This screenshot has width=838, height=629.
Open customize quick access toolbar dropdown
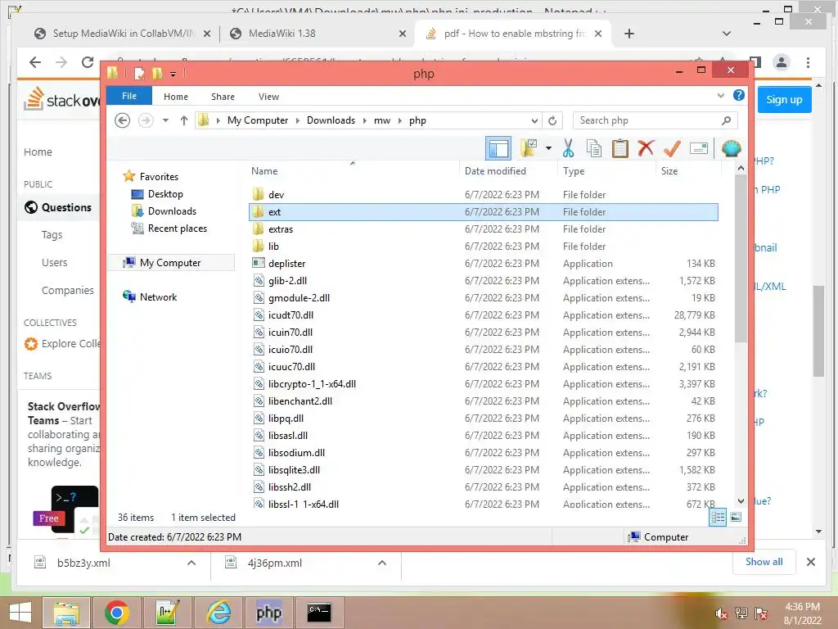(173, 74)
